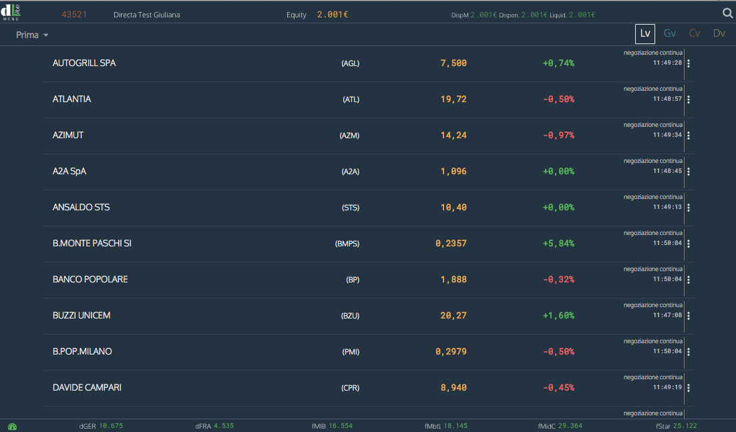The image size is (736, 432).
Task: Click the green status icon in bottom bar
Action: coord(12,427)
